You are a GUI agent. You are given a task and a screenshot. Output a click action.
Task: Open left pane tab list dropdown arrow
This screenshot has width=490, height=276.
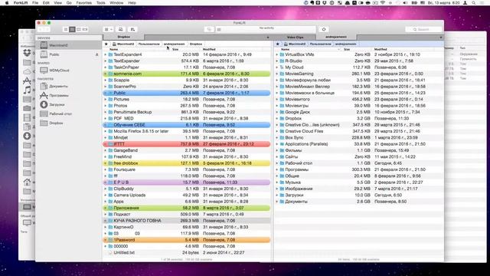[x=268, y=38]
